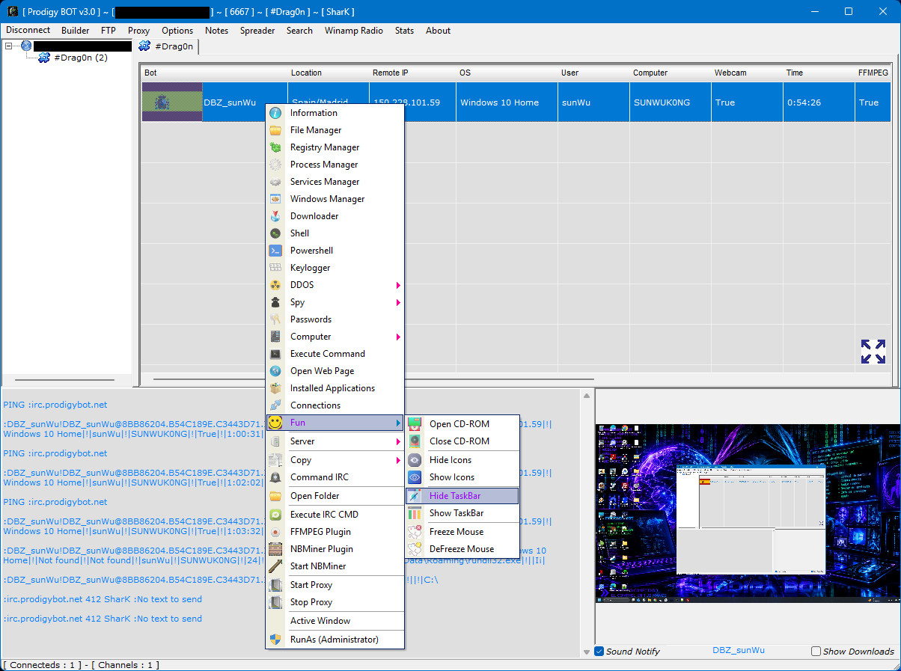Click the Services Manager icon

point(275,182)
